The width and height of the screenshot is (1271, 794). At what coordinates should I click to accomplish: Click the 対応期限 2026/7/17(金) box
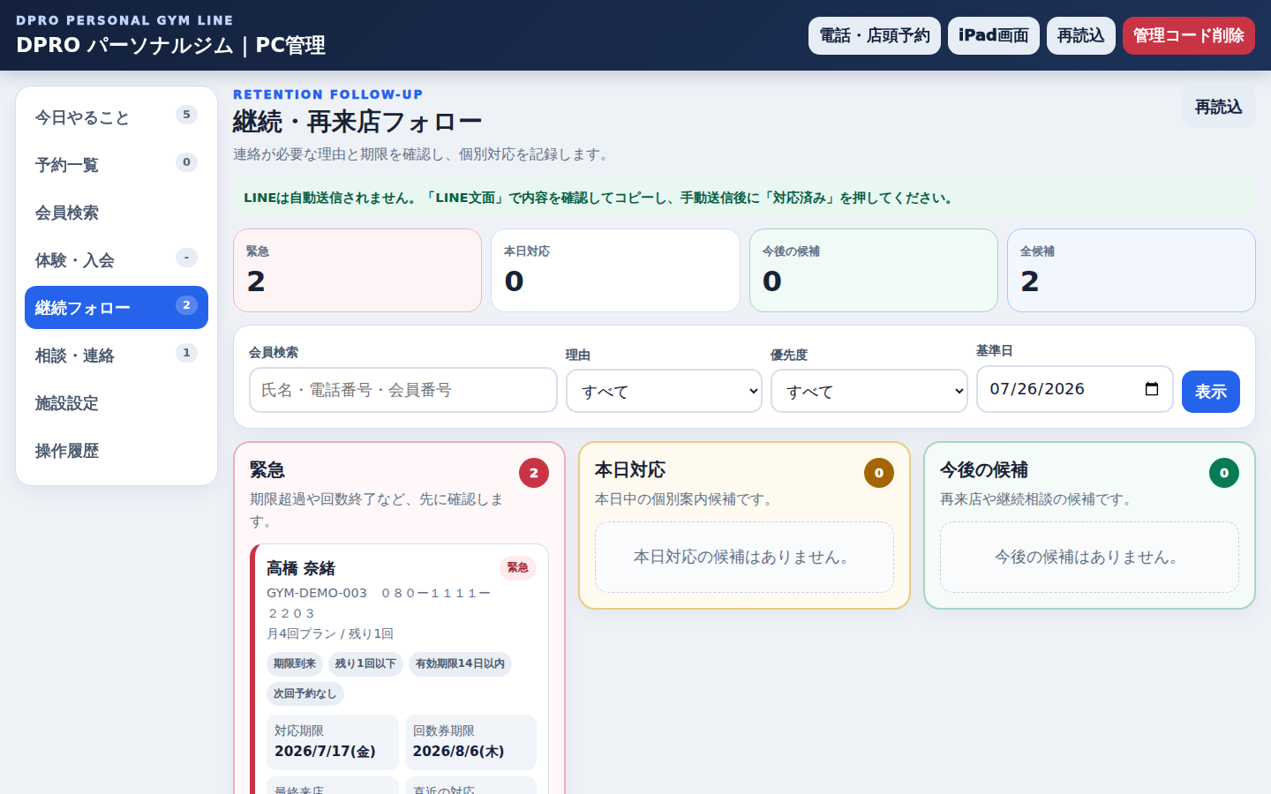333,742
